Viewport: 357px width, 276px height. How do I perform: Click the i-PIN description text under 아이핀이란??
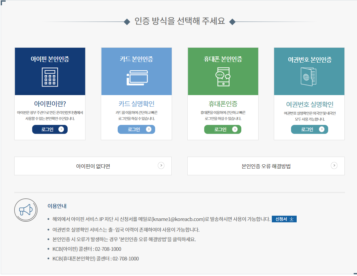tap(50, 116)
